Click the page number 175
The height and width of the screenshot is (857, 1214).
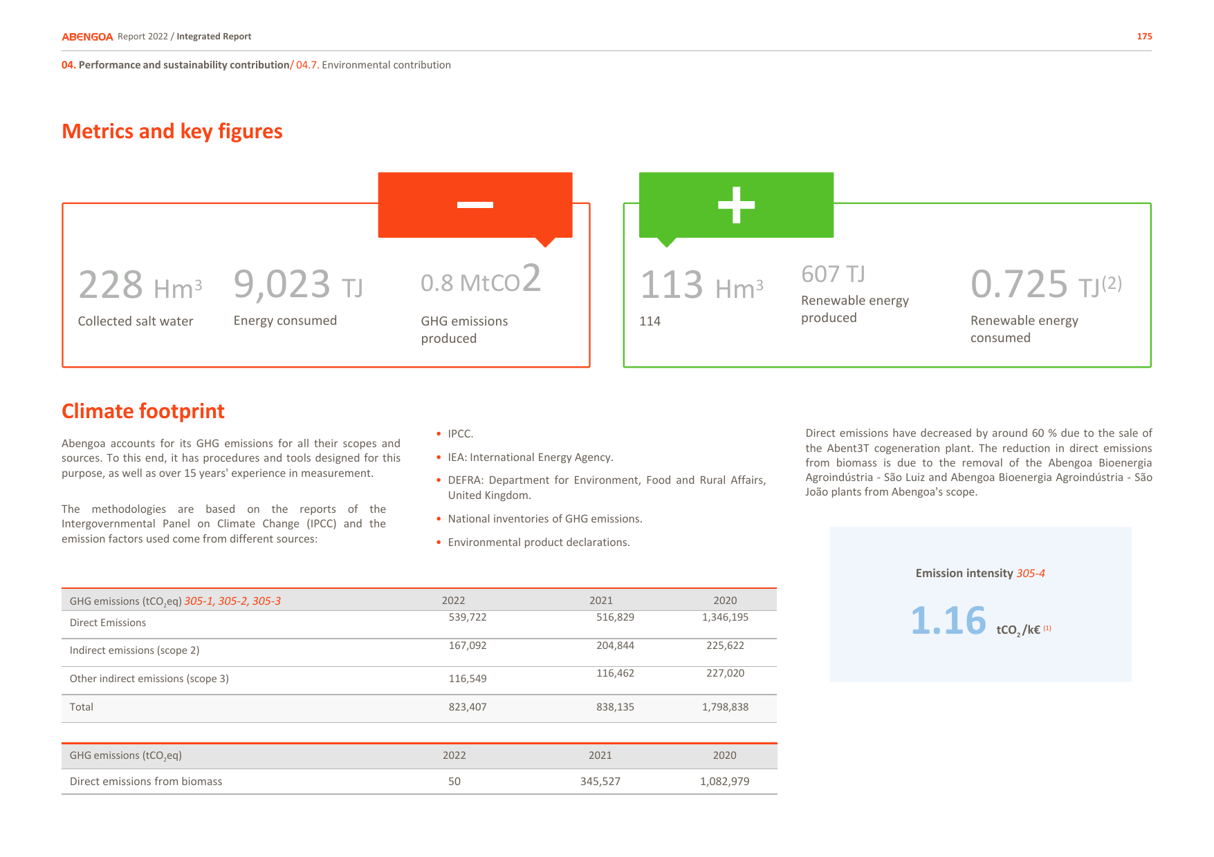pos(1144,37)
